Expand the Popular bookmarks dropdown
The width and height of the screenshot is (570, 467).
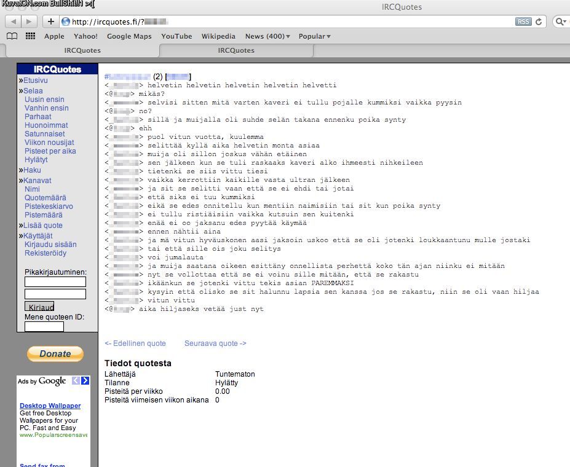pos(315,36)
